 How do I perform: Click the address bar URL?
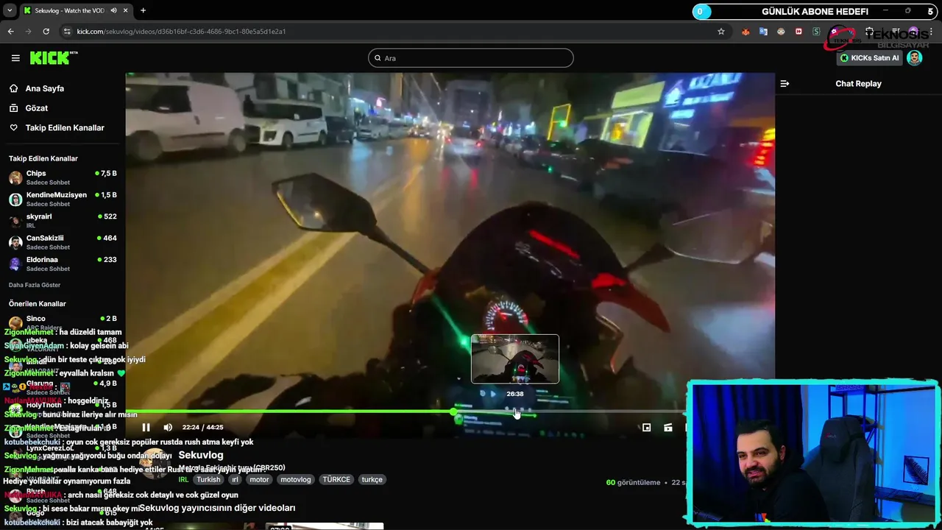(x=181, y=32)
